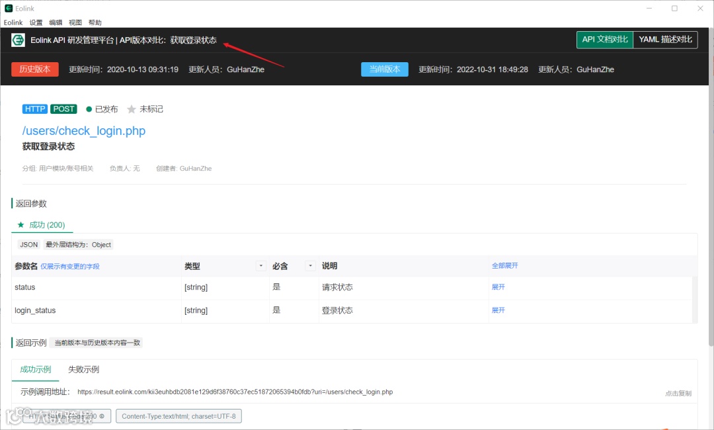Open the 视图 menu
Screen dimensions: 714x430
point(75,22)
